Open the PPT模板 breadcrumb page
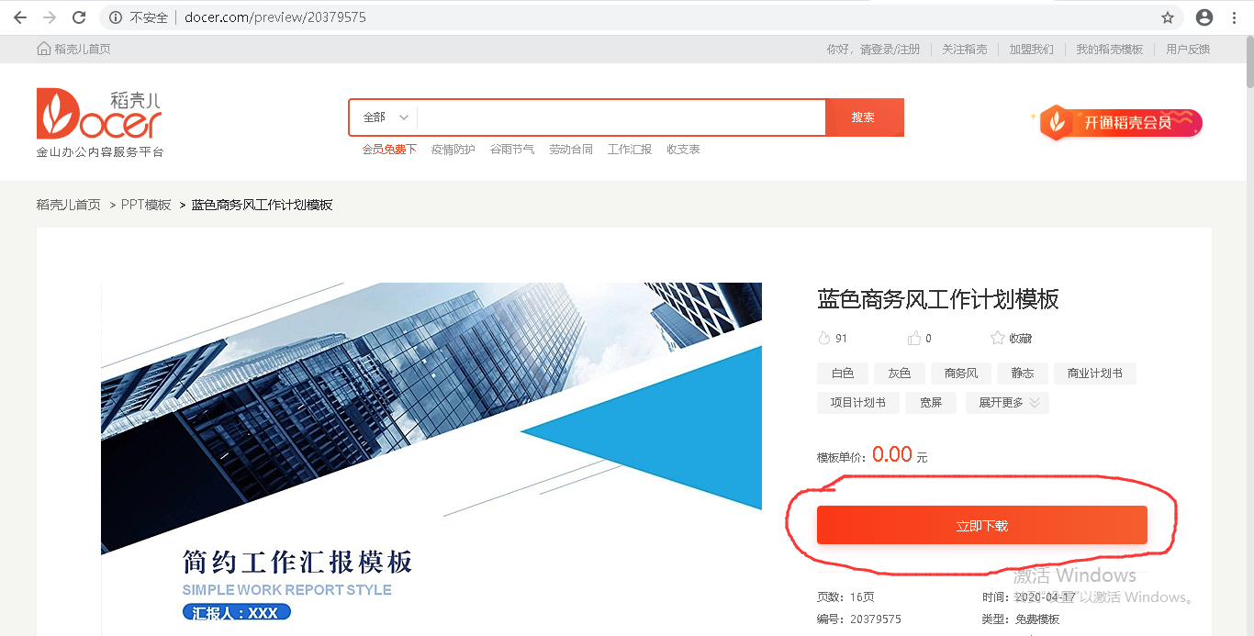Screen dimensions: 1254x636 click(x=143, y=205)
